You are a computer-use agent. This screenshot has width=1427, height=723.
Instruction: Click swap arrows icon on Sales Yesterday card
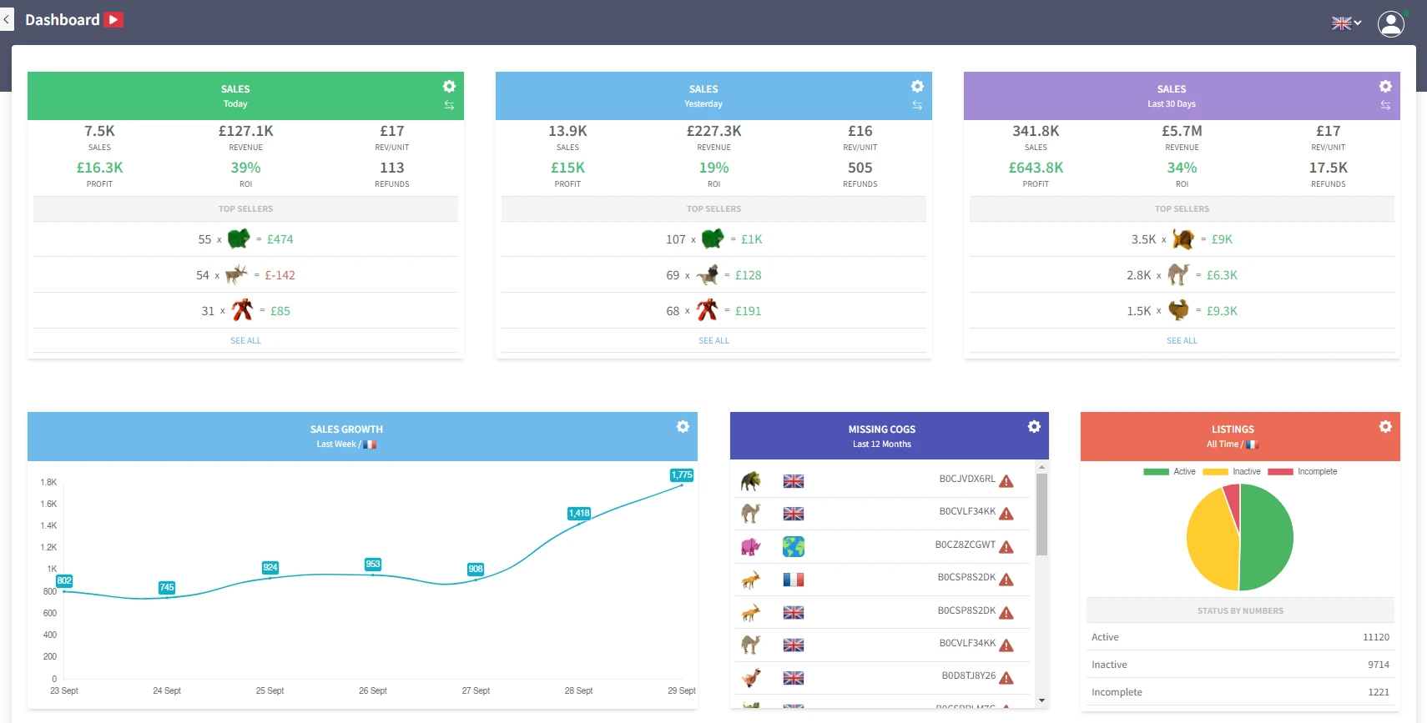click(917, 105)
